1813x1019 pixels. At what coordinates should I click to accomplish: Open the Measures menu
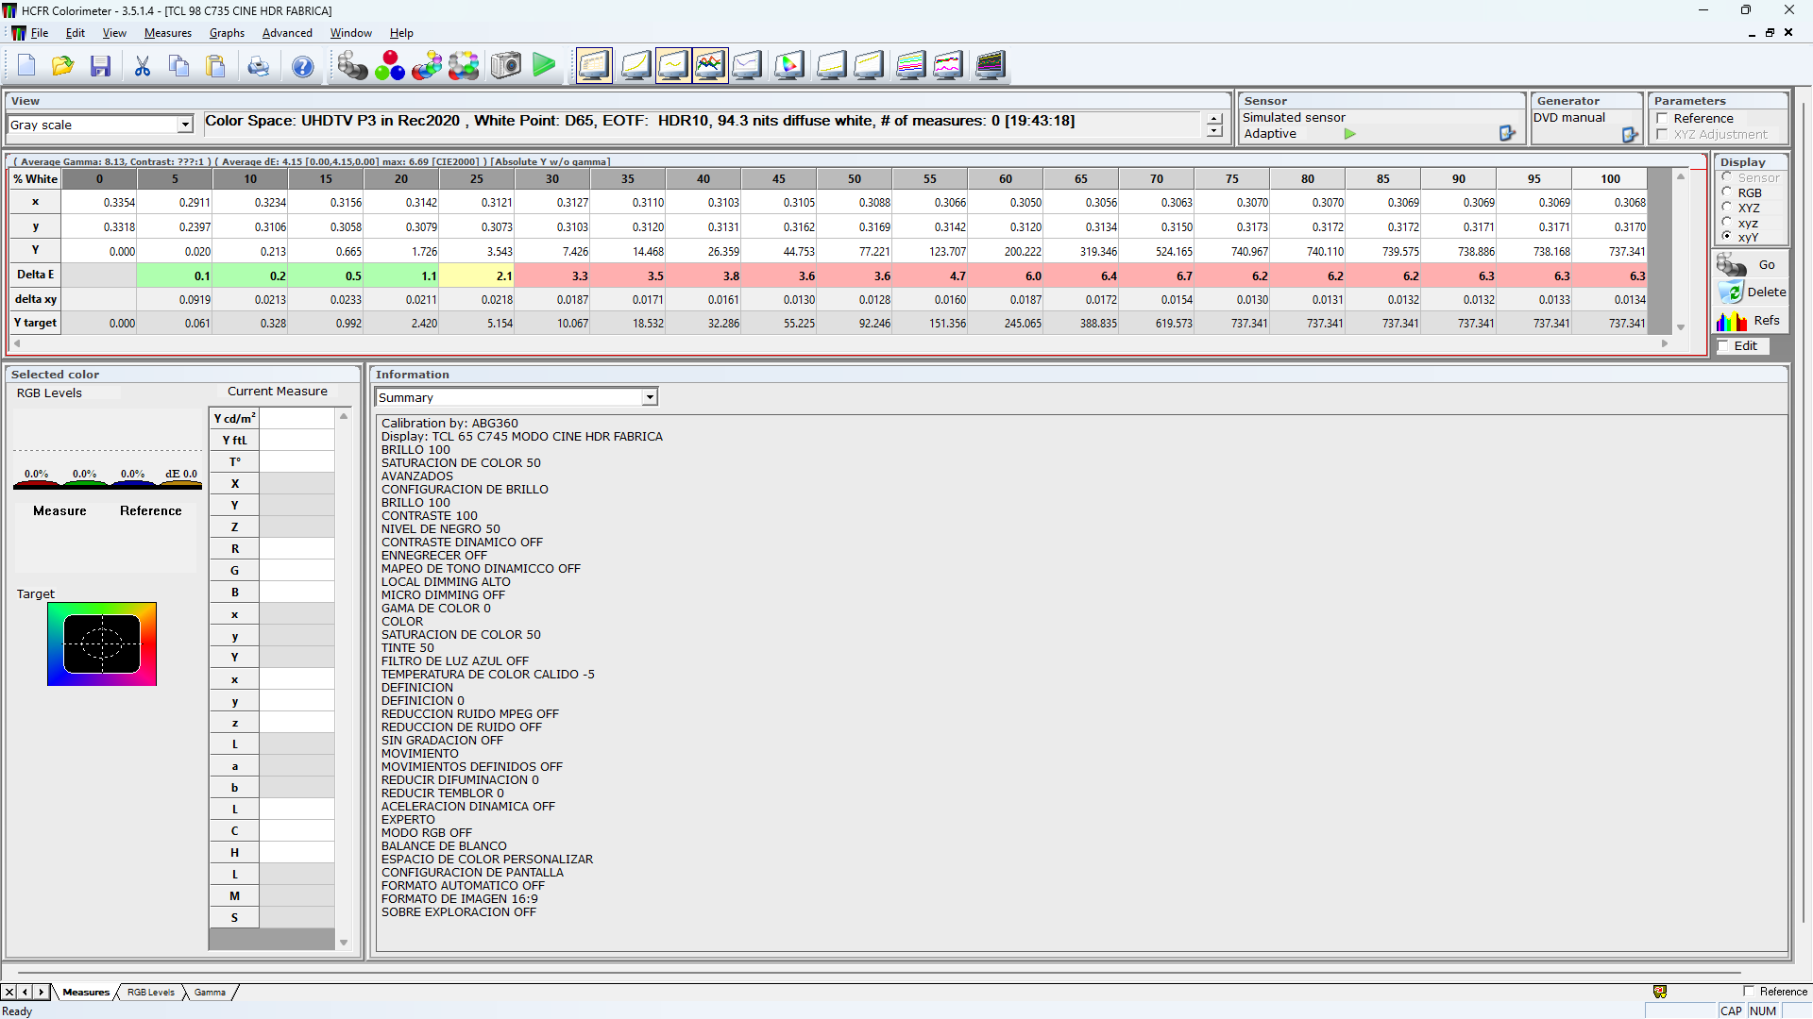(x=168, y=33)
